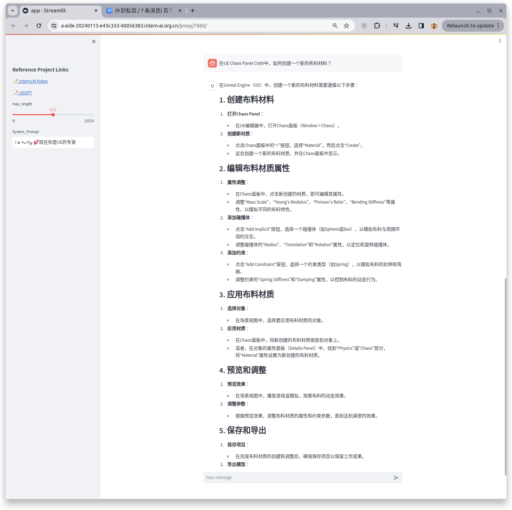
Task: Click the 添加碰撞体 list item
Action: coord(240,218)
